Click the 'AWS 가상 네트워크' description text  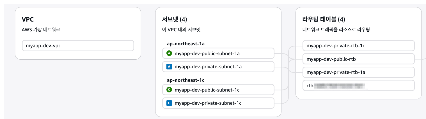click(41, 29)
